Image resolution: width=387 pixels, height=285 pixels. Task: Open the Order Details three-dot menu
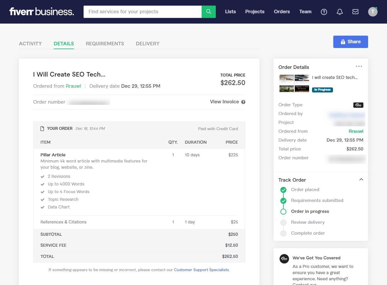pyautogui.click(x=359, y=66)
